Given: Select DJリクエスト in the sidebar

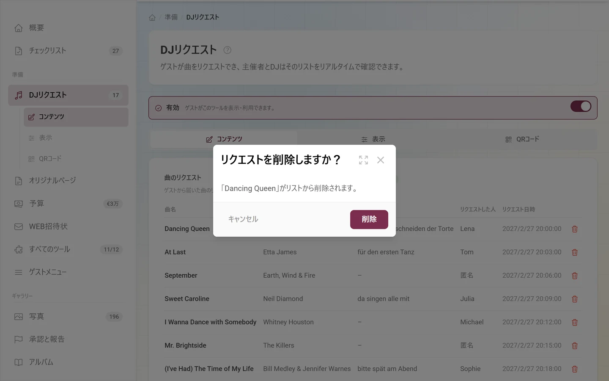Looking at the screenshot, I should (68, 95).
